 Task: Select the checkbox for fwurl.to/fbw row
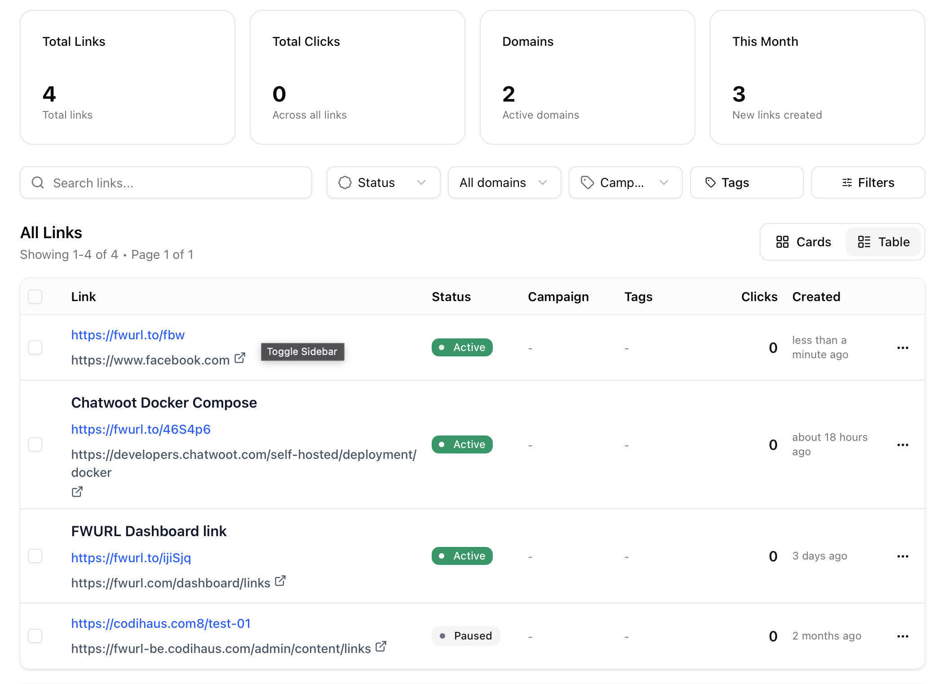pyautogui.click(x=35, y=347)
